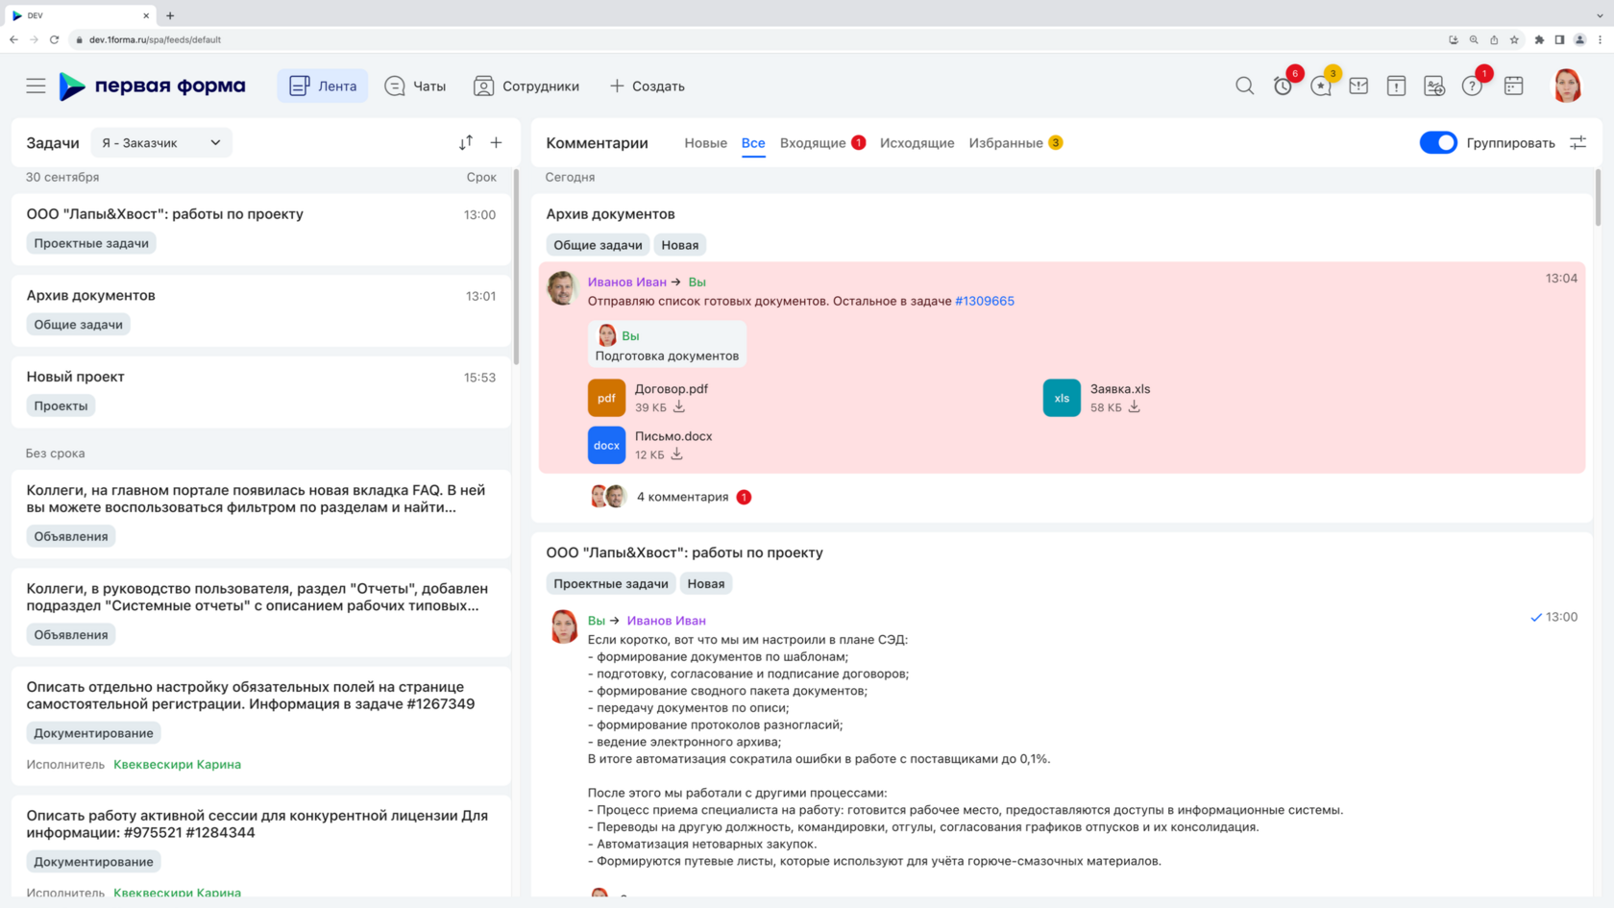
Task: Open the 'Системные отчеты' announcement task card
Action: (x=261, y=612)
